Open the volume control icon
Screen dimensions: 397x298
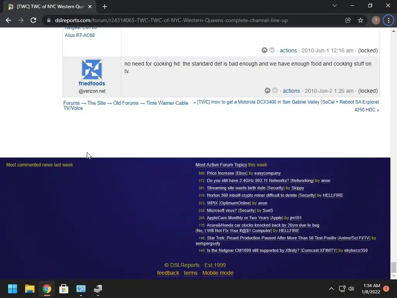(x=351, y=289)
